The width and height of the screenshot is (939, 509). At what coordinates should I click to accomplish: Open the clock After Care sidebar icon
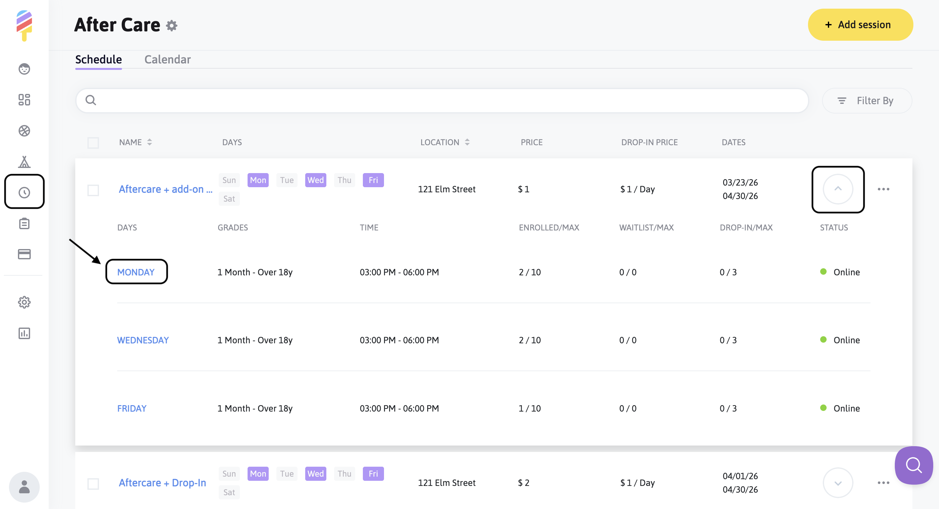[24, 192]
